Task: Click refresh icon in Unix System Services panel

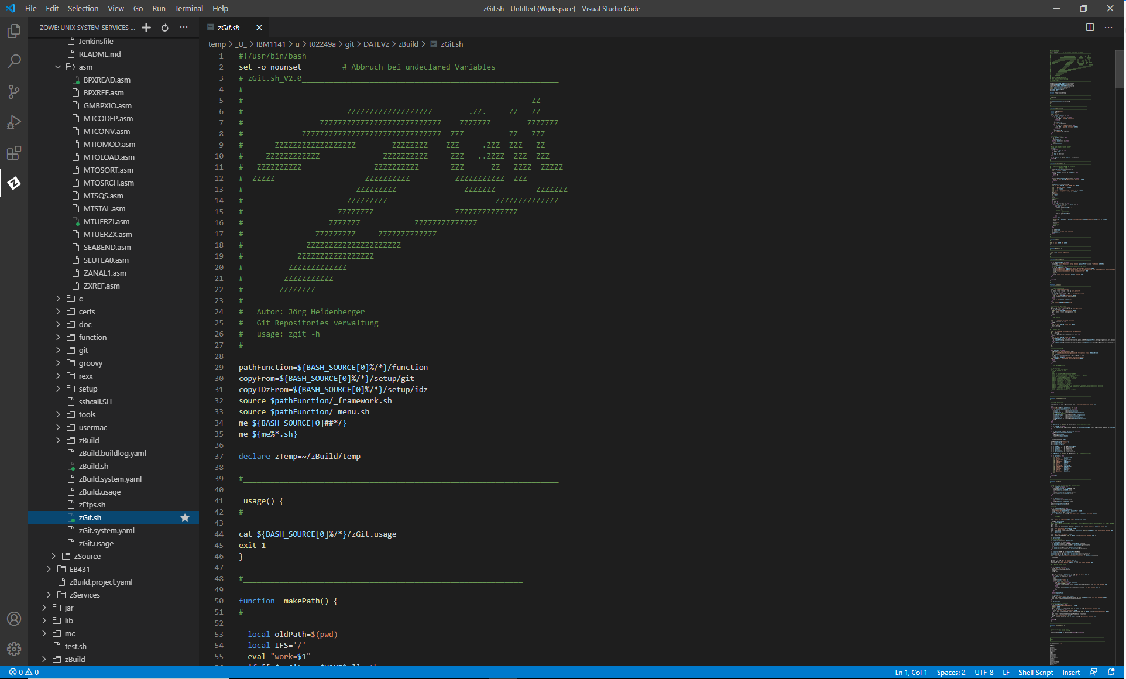Action: pos(165,28)
